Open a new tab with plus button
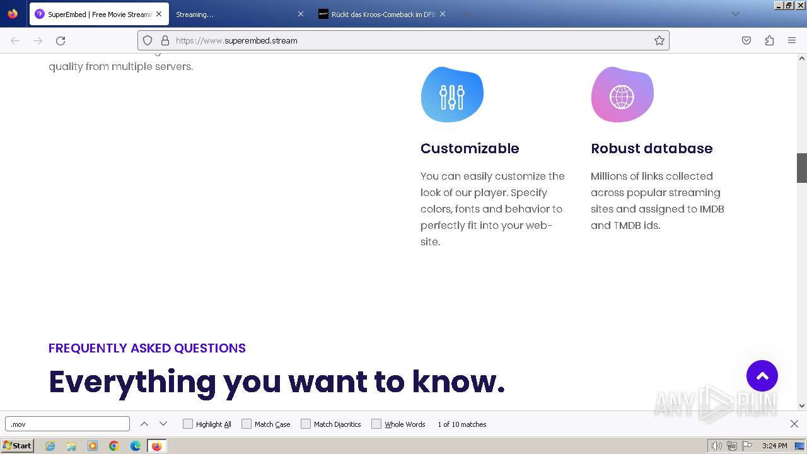The image size is (807, 454). pos(466,14)
